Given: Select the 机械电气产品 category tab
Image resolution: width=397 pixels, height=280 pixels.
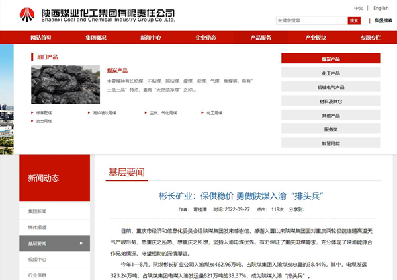Looking at the screenshot, I should [x=330, y=87].
